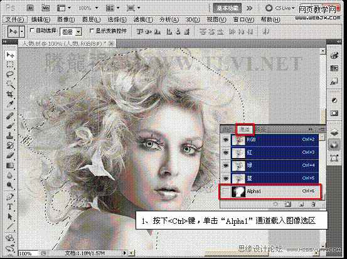Screen dimensions: 347x259
Task: Launch Mini Bridge from application bar
Action: click(x=46, y=8)
